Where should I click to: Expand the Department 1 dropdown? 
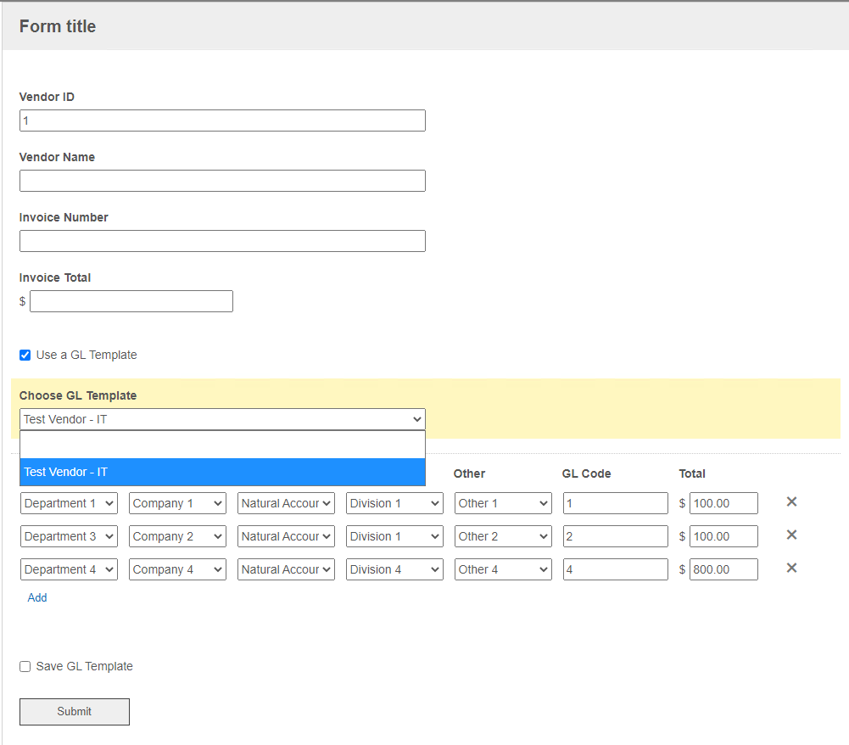tap(69, 503)
